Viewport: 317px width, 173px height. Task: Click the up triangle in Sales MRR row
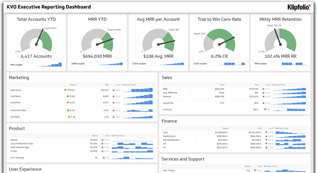tap(263, 89)
